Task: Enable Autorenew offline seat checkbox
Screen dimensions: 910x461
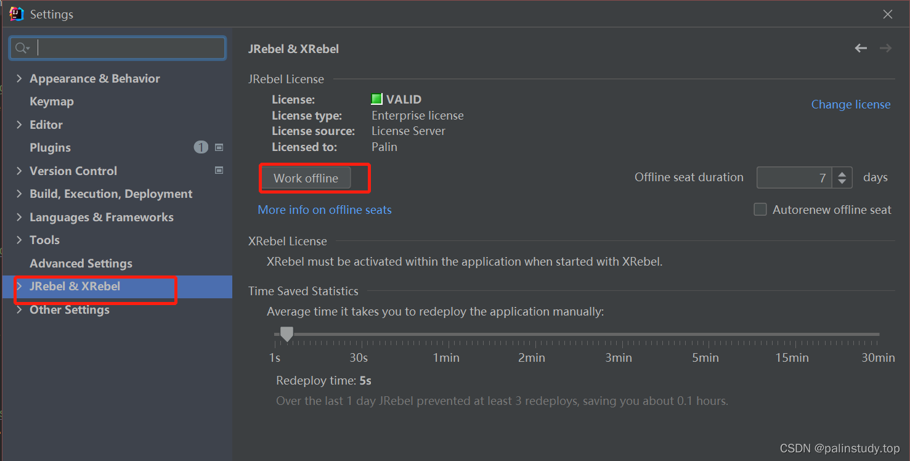Action: click(x=760, y=210)
